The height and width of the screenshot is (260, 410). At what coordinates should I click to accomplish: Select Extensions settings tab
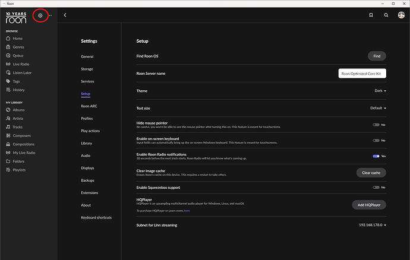coord(89,193)
